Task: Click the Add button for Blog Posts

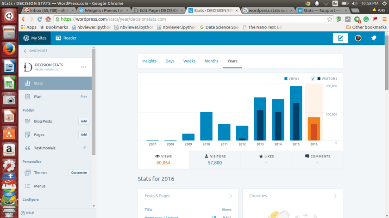Action: pyautogui.click(x=84, y=121)
